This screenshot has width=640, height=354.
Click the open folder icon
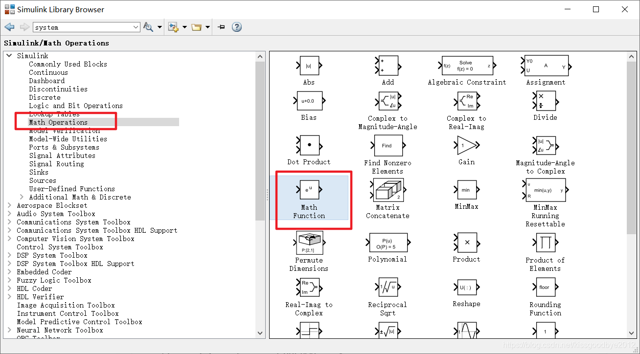[197, 27]
